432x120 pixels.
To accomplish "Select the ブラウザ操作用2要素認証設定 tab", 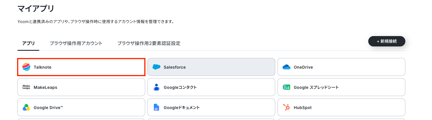I will pos(149,43).
